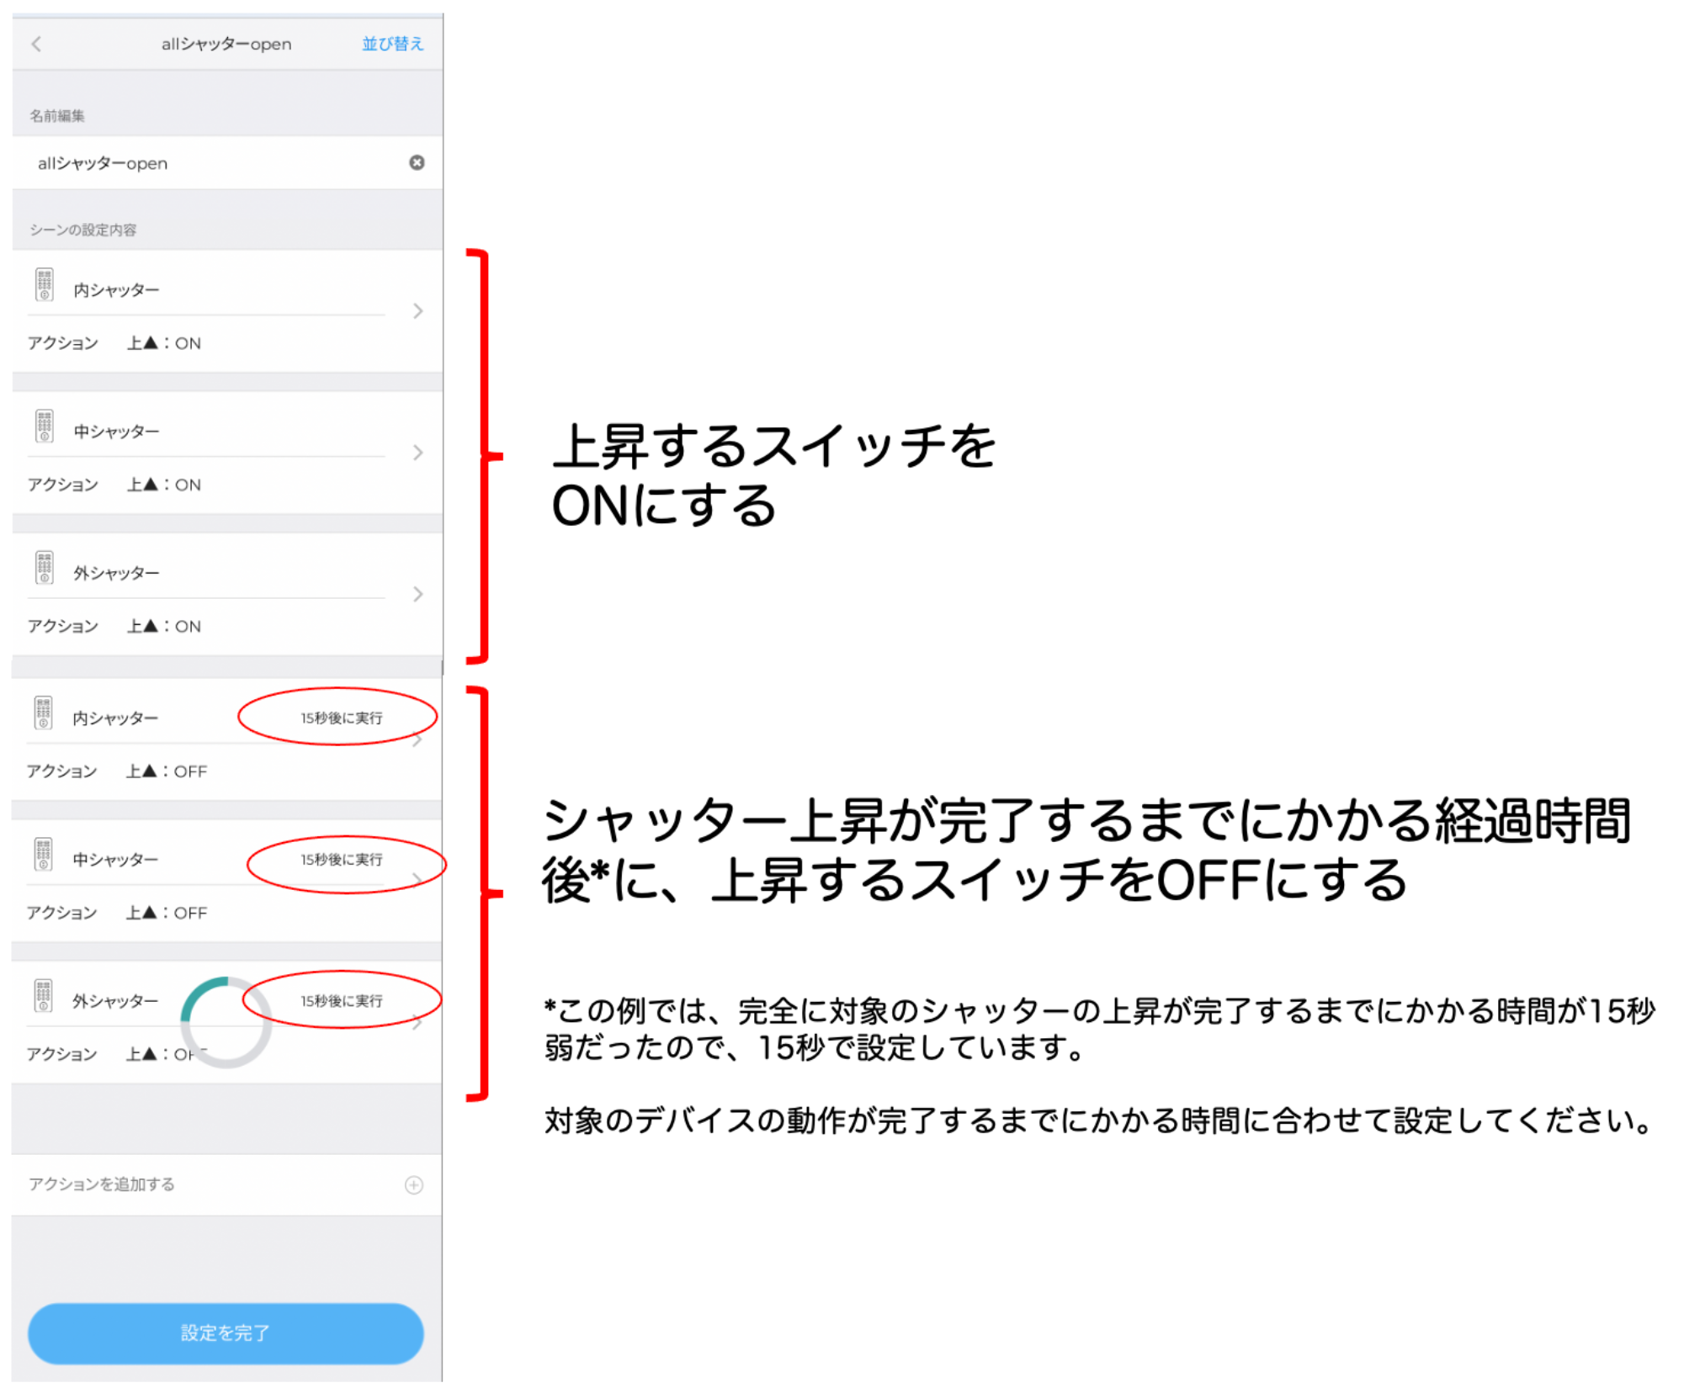
Task: Tap アクションを追加する row
Action: click(103, 1184)
